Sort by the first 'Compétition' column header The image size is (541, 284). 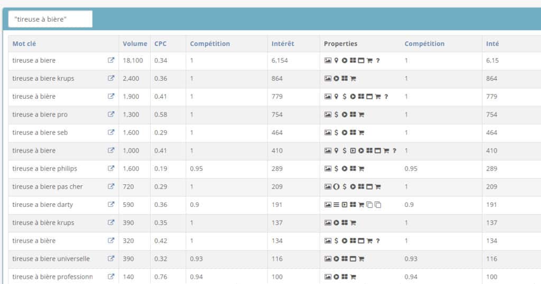(210, 43)
